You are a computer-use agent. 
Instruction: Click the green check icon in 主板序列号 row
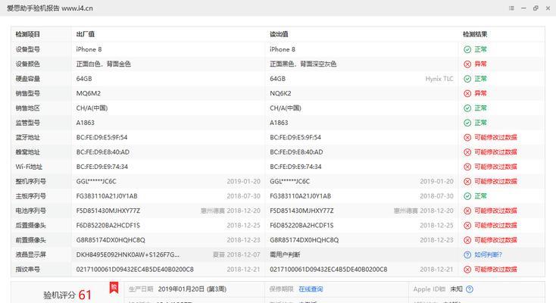pyautogui.click(x=467, y=196)
